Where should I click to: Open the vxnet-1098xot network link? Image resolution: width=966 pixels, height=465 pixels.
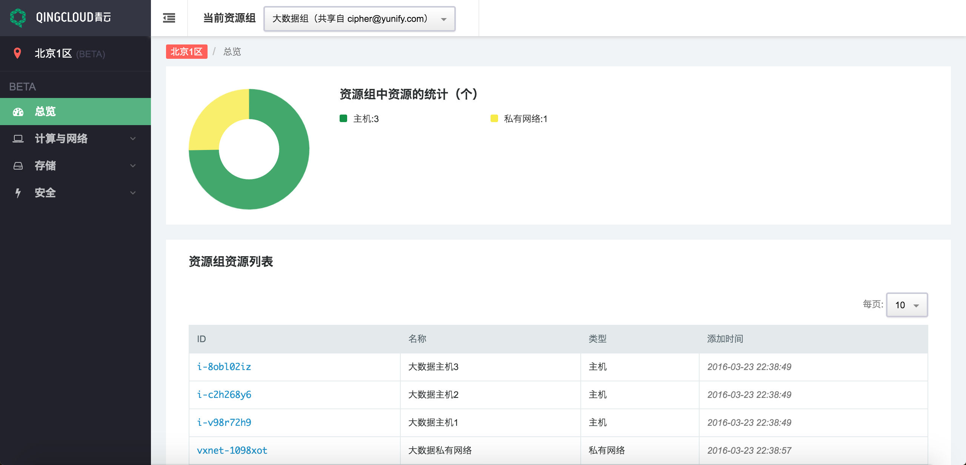pyautogui.click(x=232, y=450)
